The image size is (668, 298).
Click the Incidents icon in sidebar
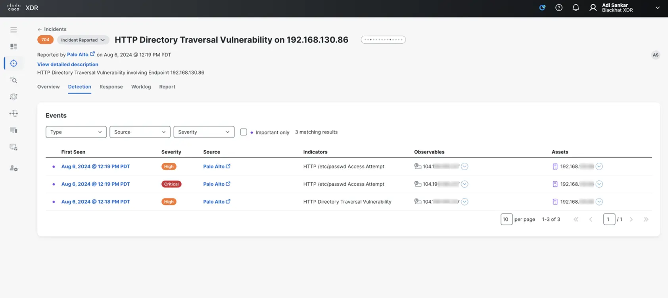[13, 63]
